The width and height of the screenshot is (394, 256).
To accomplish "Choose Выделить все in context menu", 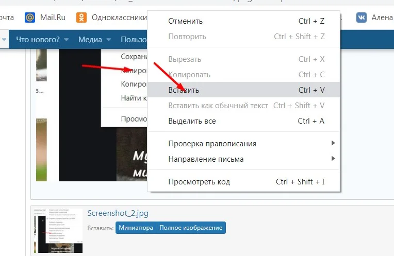I will coord(244,121).
